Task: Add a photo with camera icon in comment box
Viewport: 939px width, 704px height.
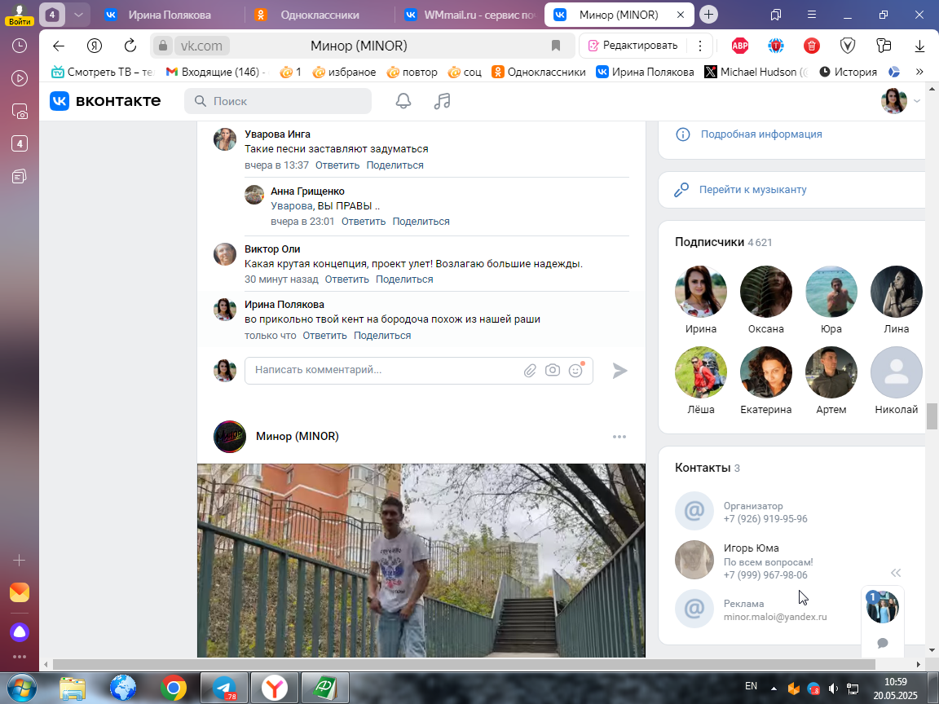Action: click(x=552, y=370)
